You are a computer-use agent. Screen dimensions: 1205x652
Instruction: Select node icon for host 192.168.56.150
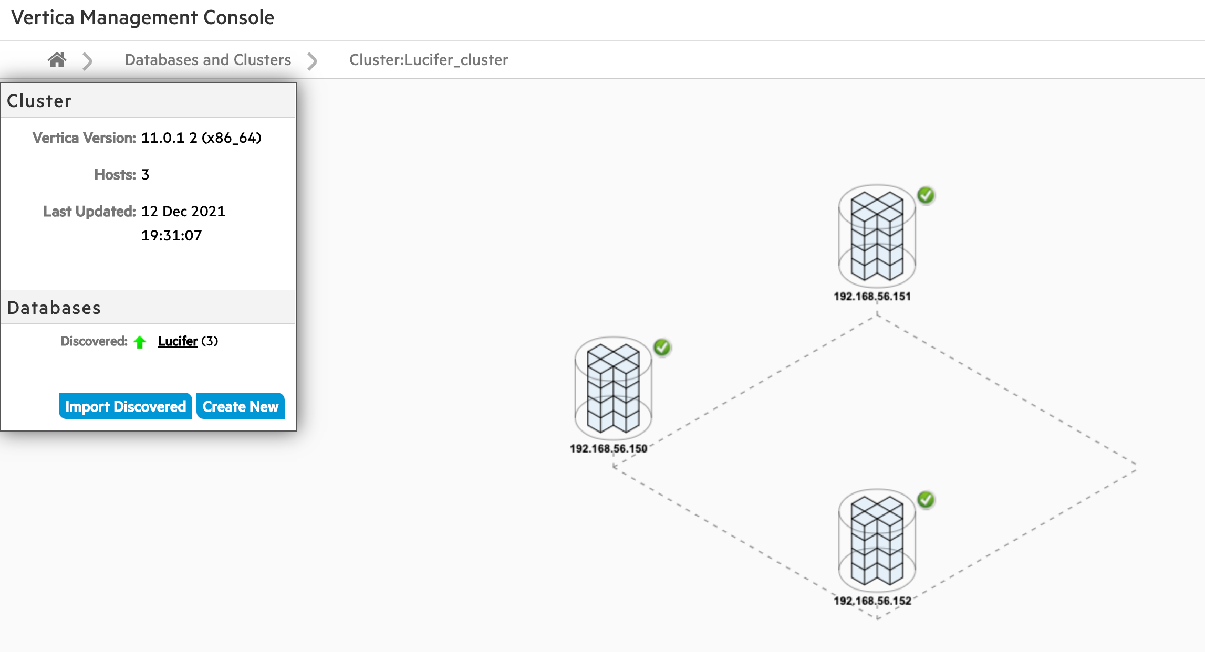pos(613,388)
